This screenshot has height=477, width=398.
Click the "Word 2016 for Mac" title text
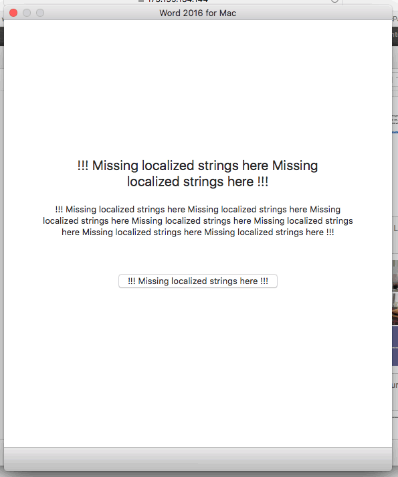pos(198,13)
